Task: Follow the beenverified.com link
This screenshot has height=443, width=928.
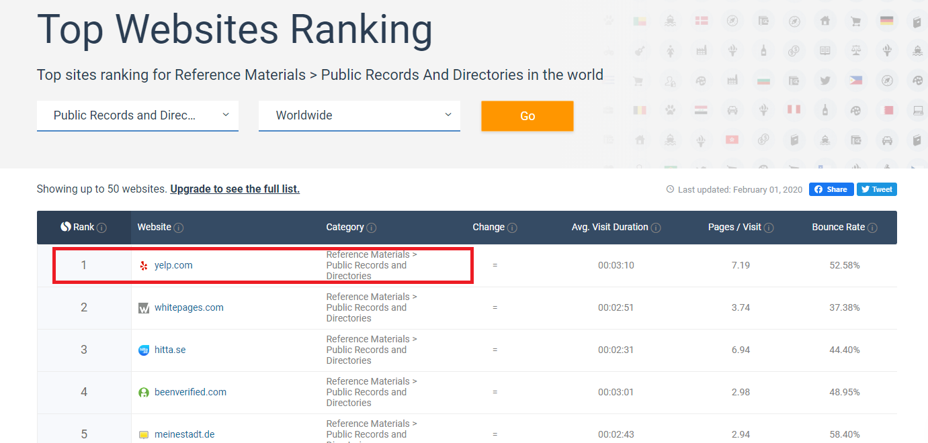Action: pos(189,392)
